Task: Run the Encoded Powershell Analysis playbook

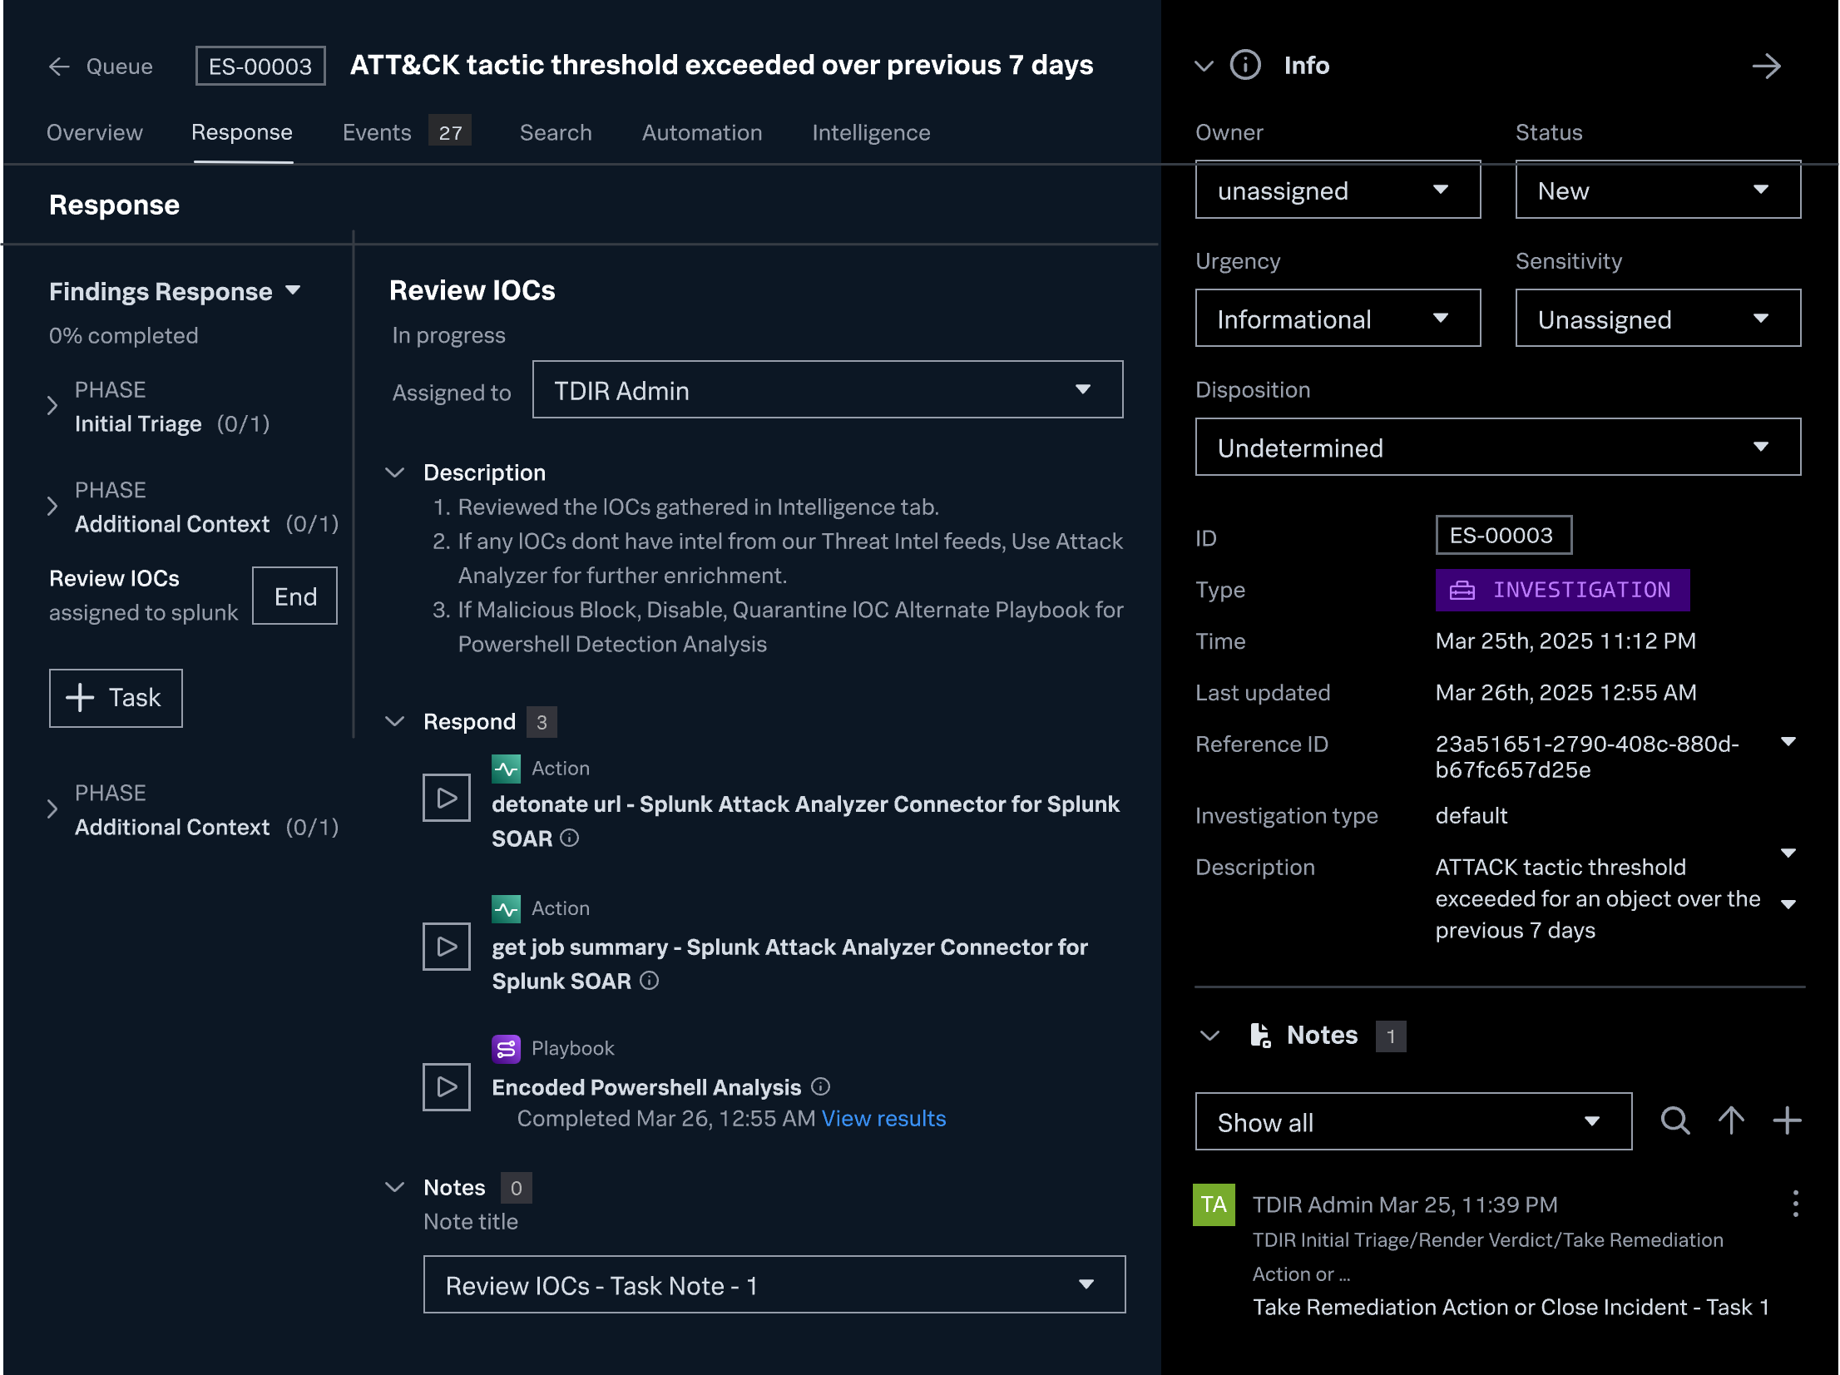Action: pyautogui.click(x=446, y=1086)
